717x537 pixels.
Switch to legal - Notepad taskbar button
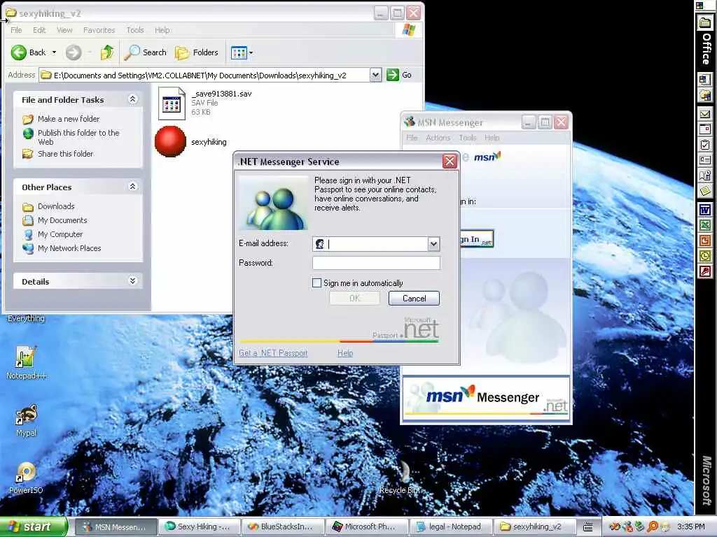[x=451, y=527]
